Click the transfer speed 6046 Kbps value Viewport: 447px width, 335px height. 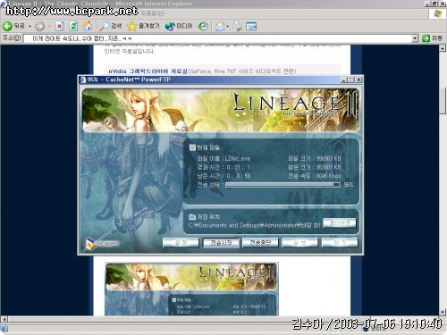click(x=329, y=176)
